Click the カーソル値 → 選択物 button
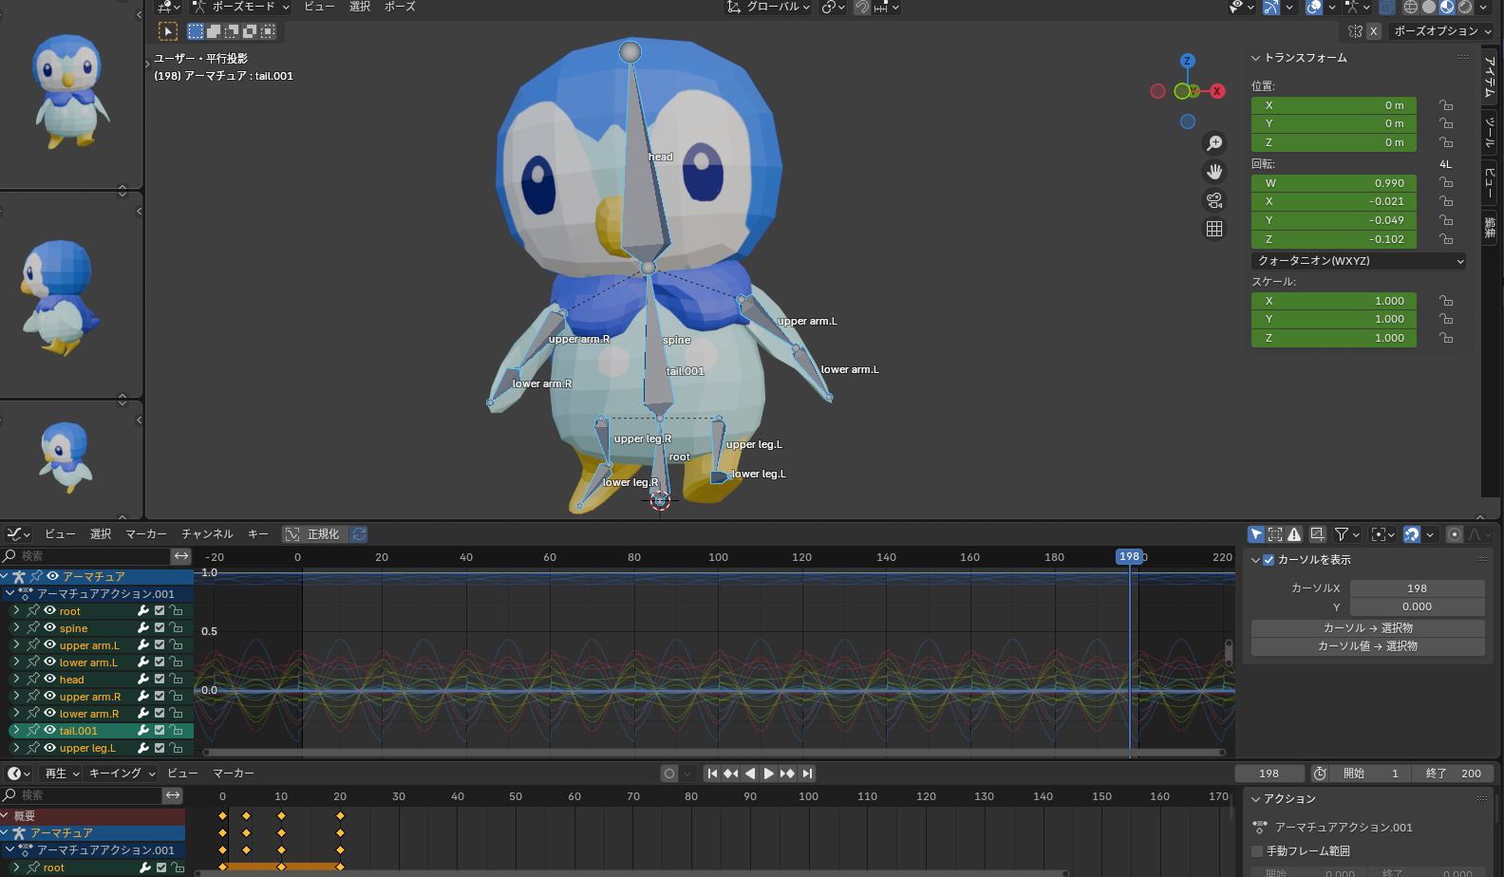1504x877 pixels. click(1367, 646)
